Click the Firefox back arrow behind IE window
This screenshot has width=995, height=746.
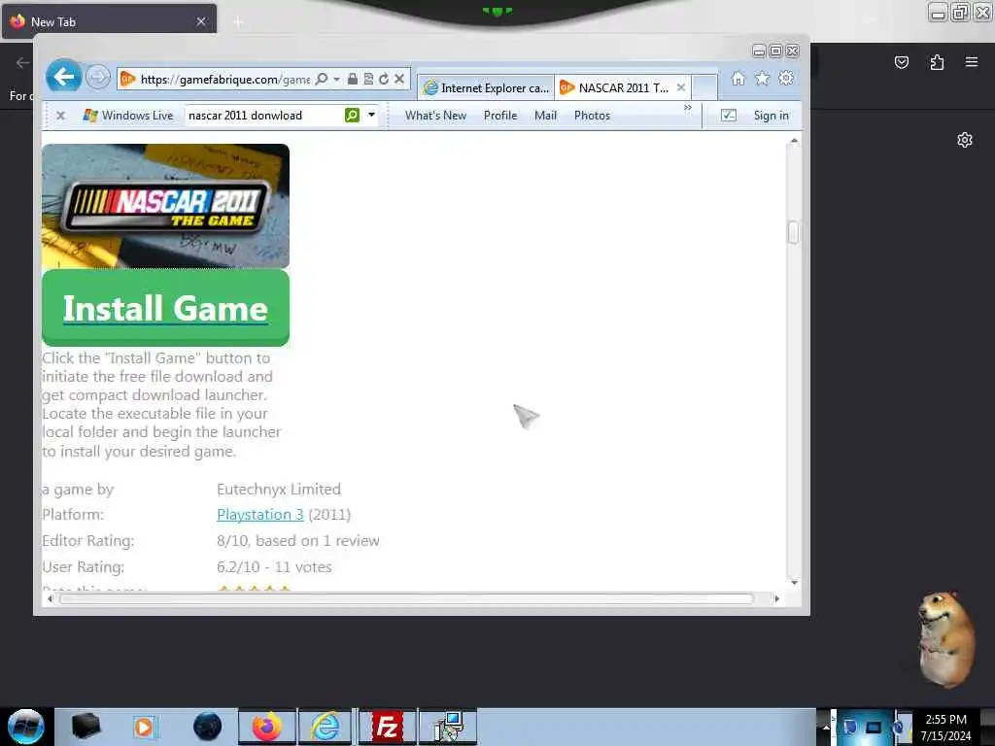(22, 62)
